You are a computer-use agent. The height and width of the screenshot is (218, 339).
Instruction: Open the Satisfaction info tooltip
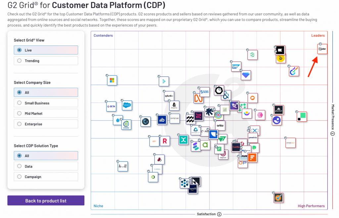tap(219, 214)
